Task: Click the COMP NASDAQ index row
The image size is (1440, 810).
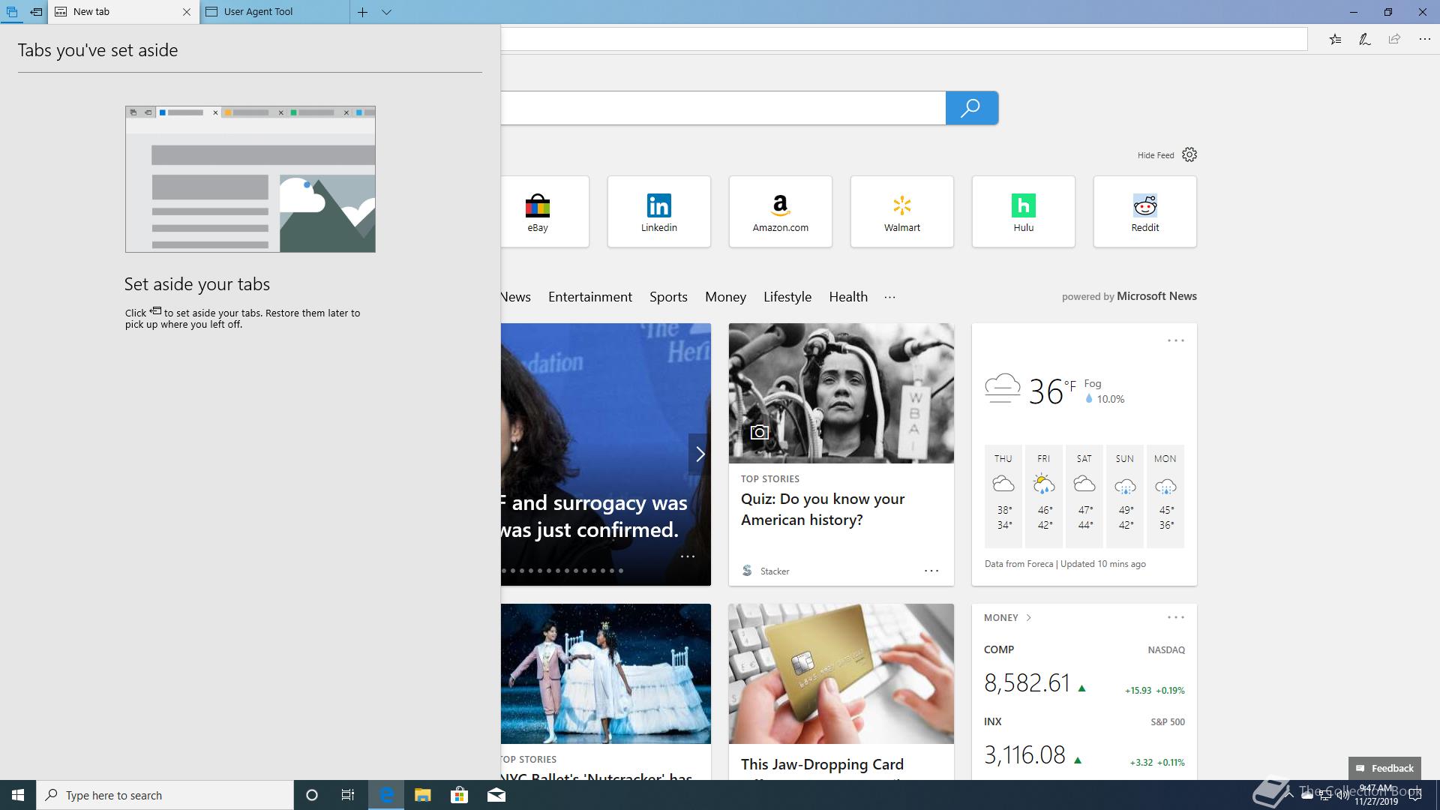Action: point(1084,670)
